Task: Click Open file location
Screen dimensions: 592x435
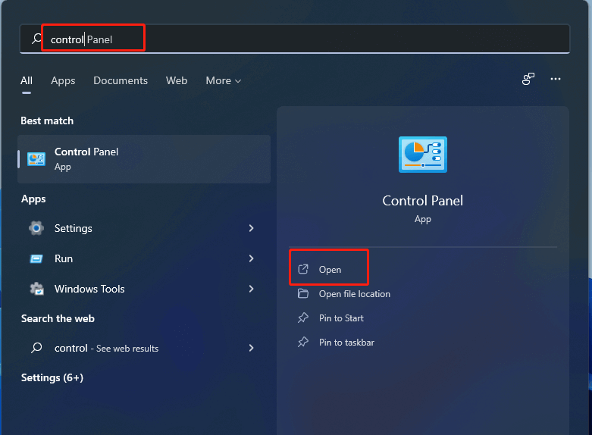Action: tap(355, 294)
